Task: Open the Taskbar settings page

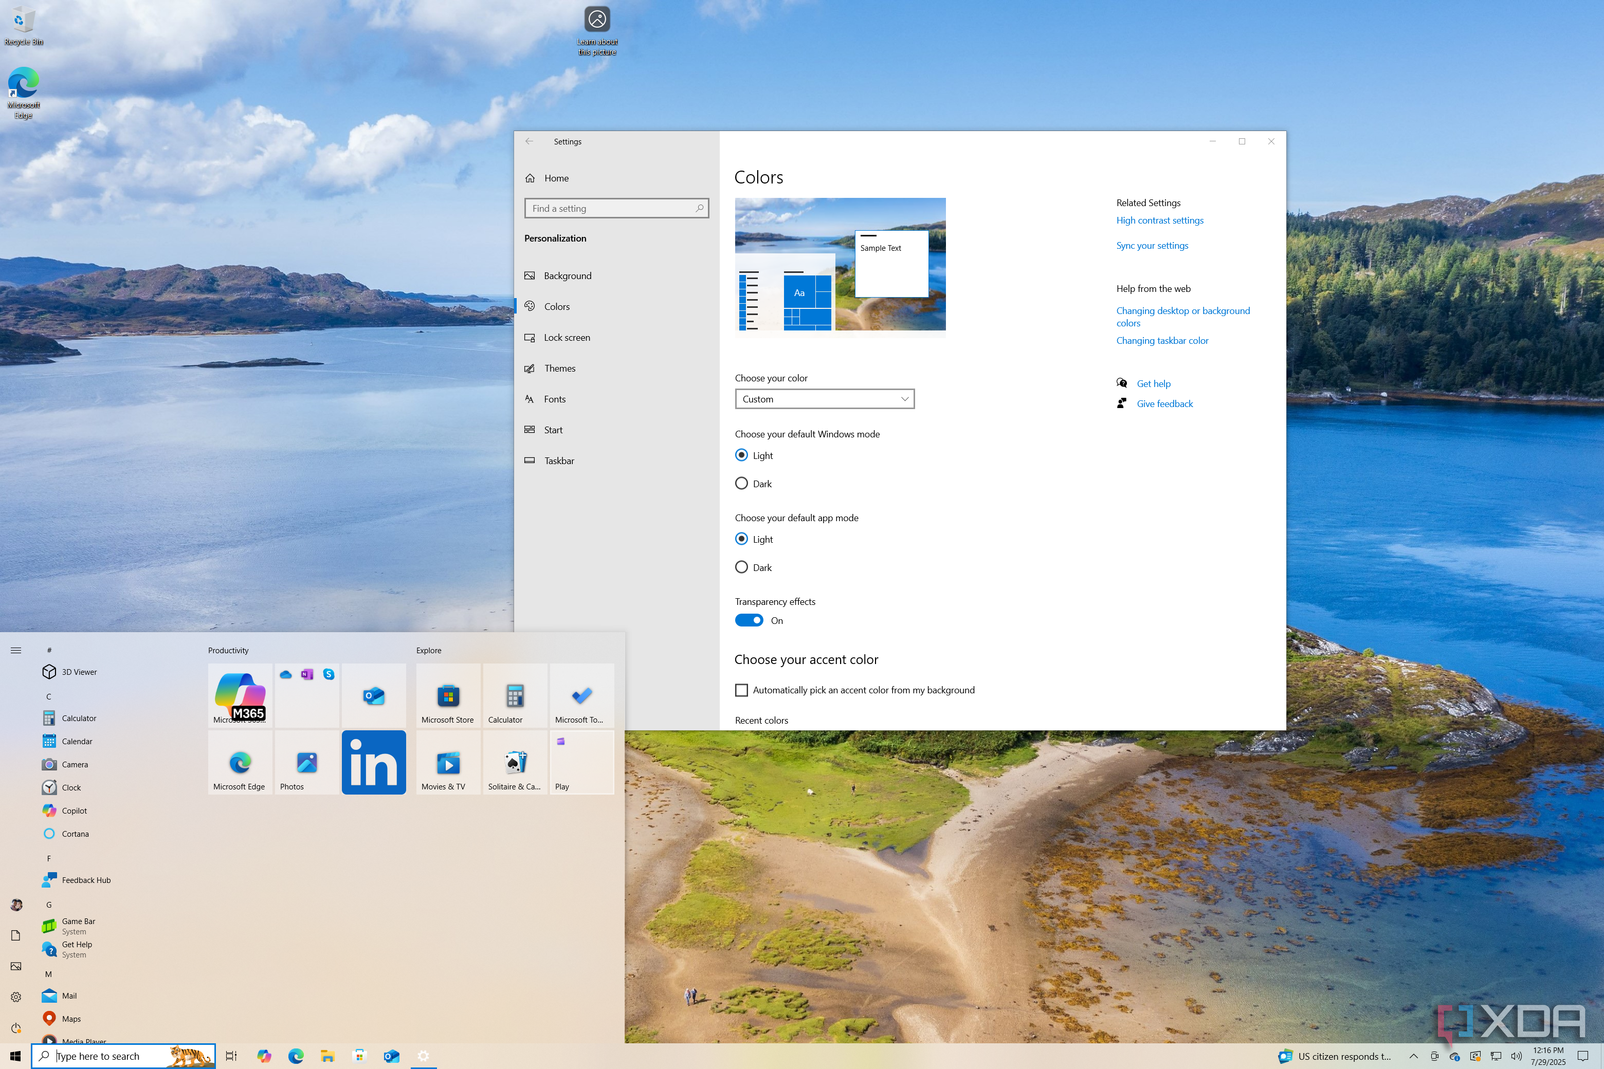Action: click(616, 460)
